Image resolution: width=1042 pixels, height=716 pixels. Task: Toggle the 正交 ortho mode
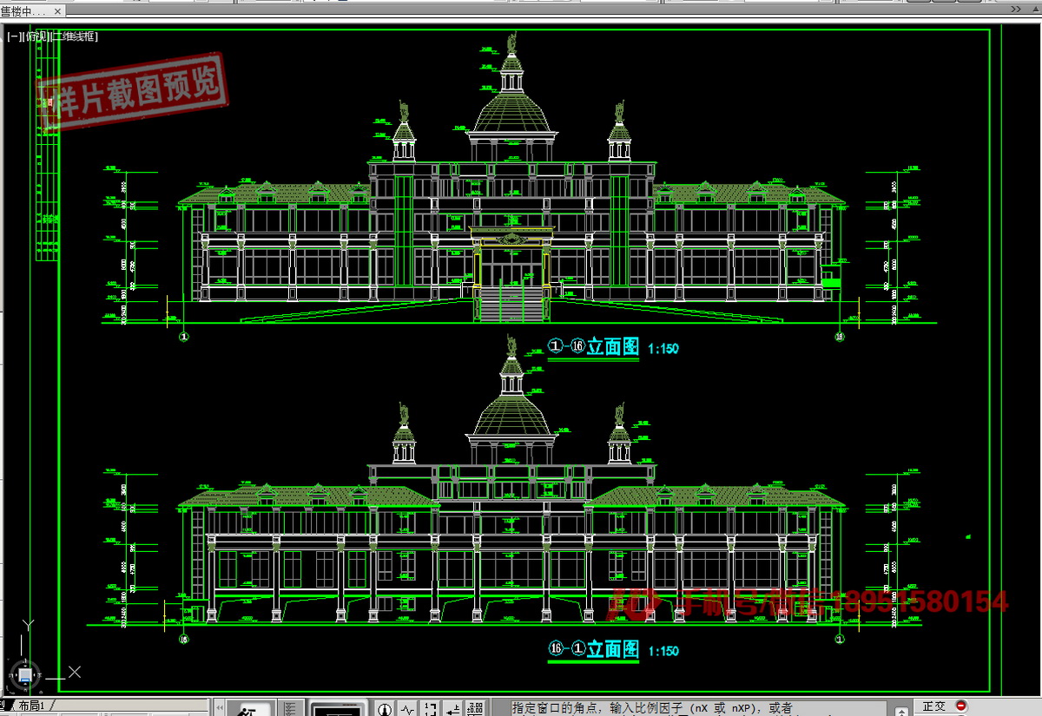[x=934, y=707]
